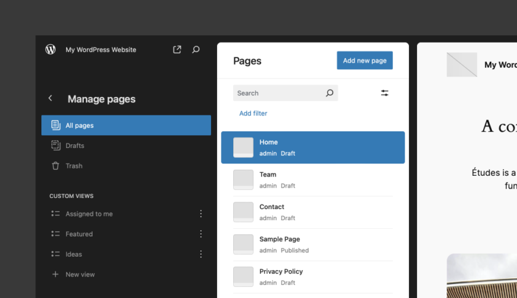Click the Drafts icon in the sidebar
Image resolution: width=517 pixels, height=298 pixels.
click(56, 146)
